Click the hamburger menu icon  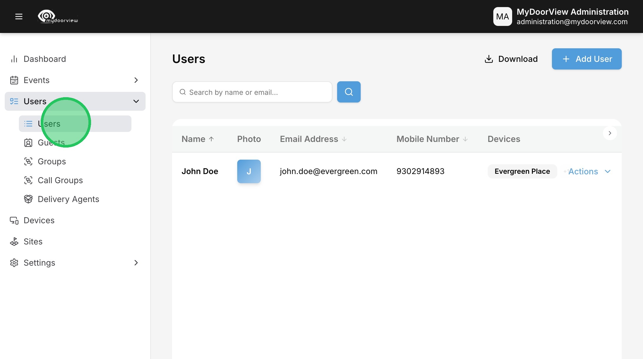(19, 16)
